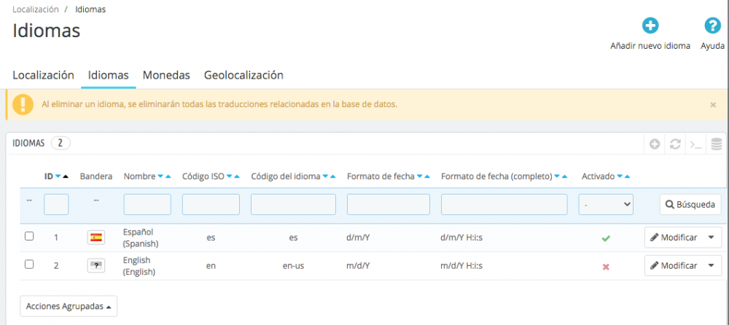Focus Formato de fecha (completo) filter

504,205
